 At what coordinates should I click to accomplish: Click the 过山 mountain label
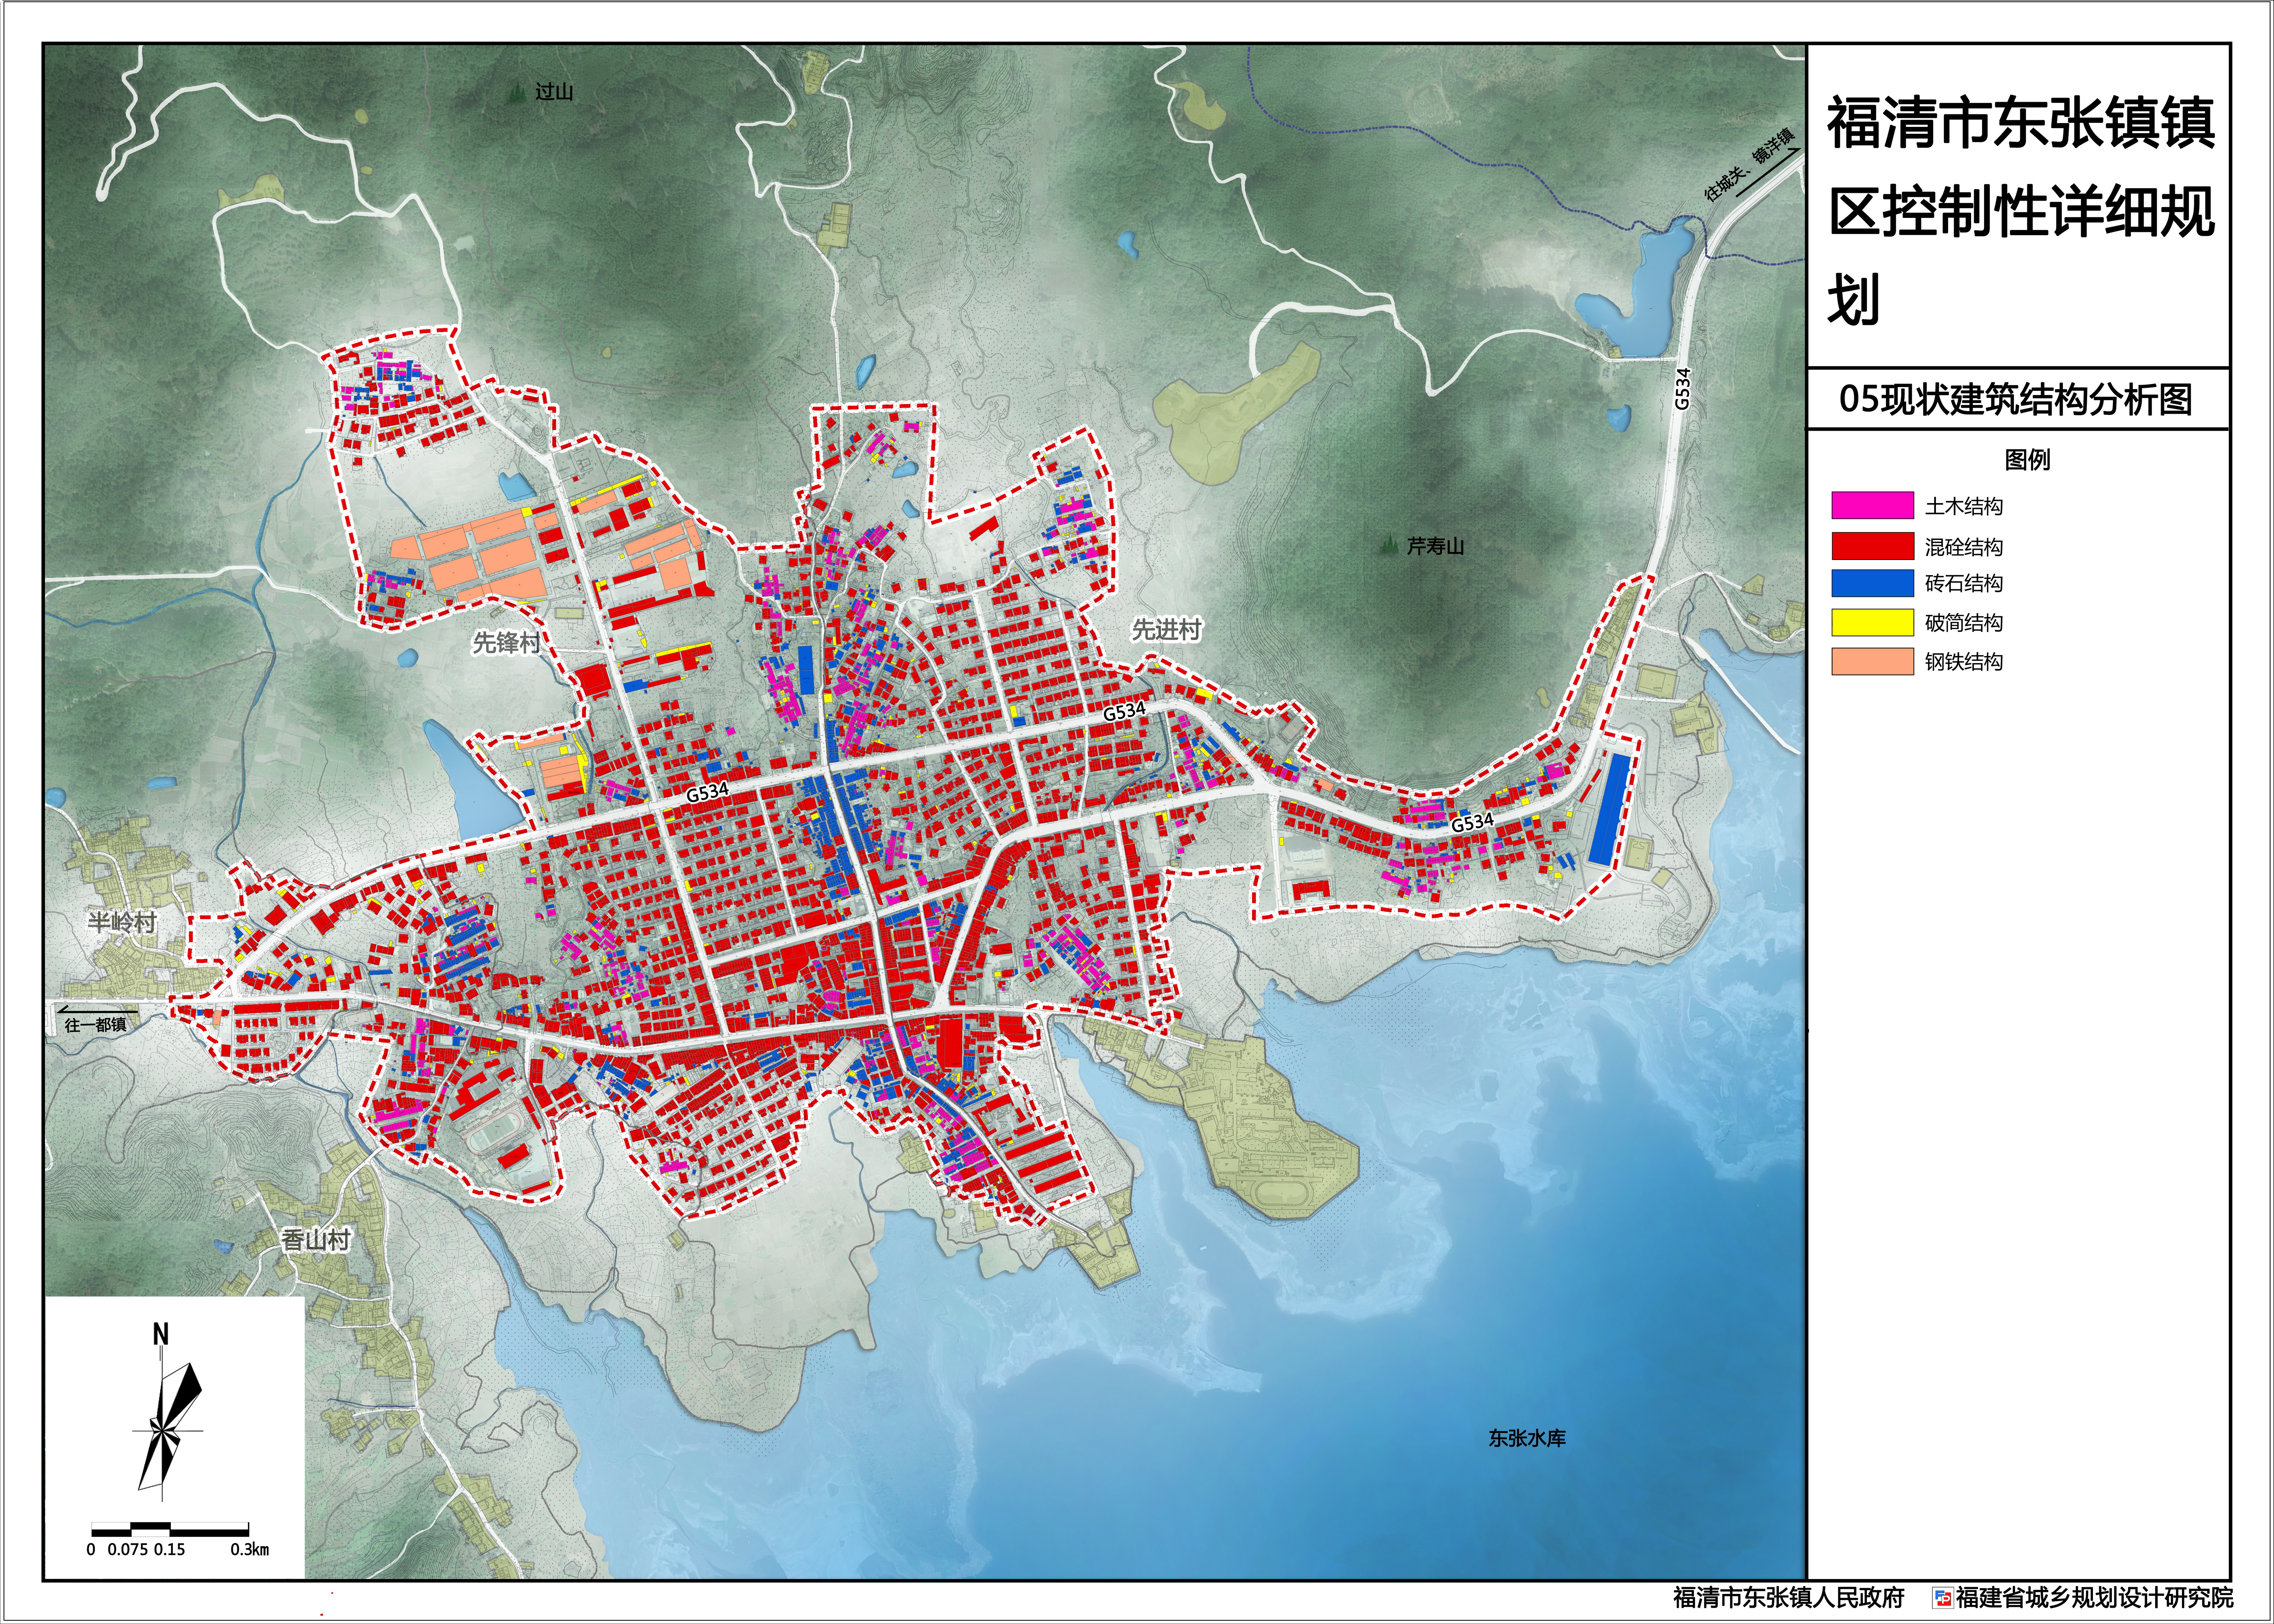coord(554,92)
